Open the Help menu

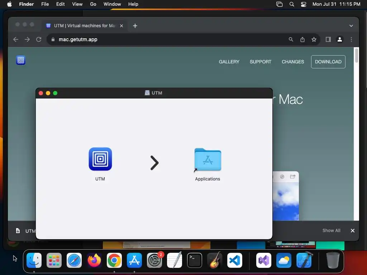coord(133,4)
